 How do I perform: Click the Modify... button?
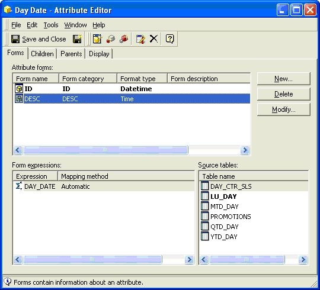(283, 109)
